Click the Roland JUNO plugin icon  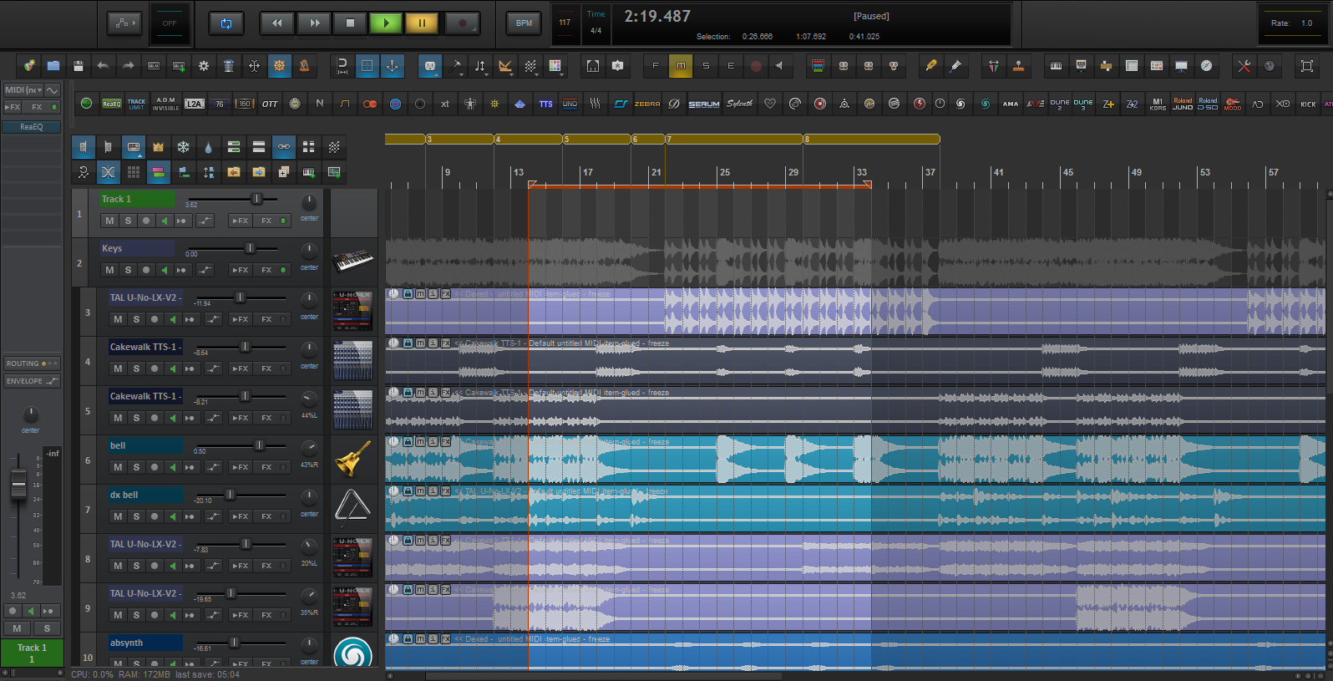(x=1182, y=104)
